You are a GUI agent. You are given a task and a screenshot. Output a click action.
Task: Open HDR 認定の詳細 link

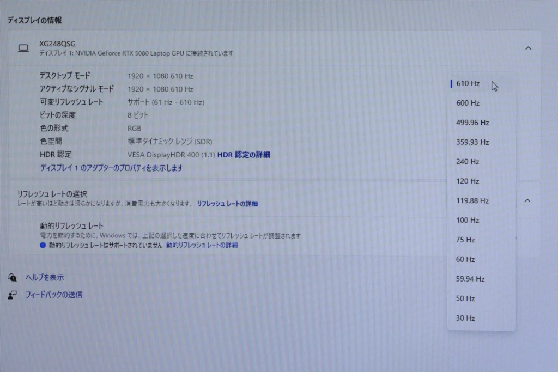(244, 155)
